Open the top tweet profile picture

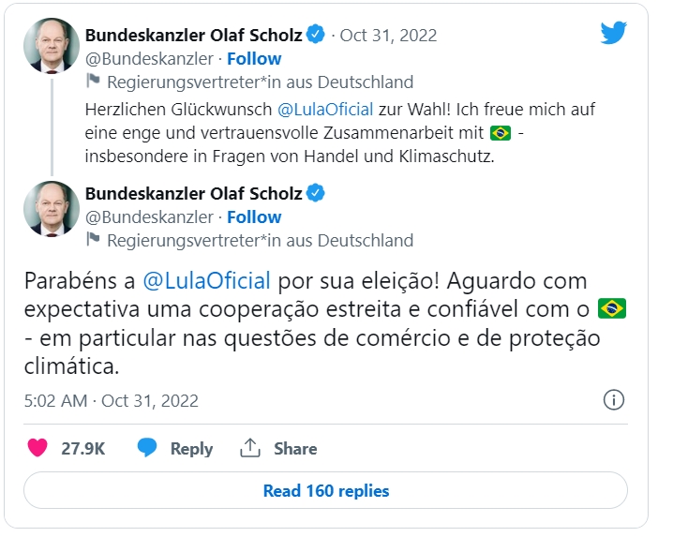tap(52, 46)
